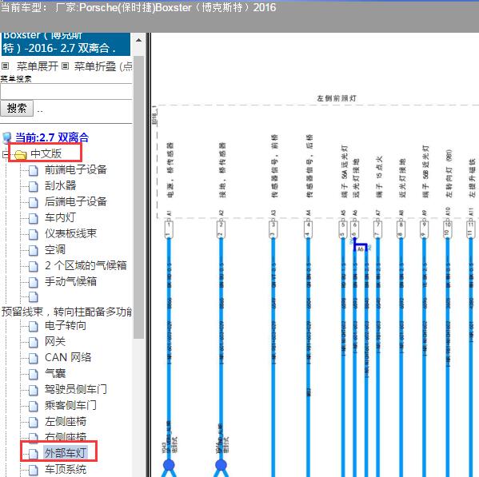Open 车顶系统 tree item
The image size is (479, 477).
click(x=66, y=469)
